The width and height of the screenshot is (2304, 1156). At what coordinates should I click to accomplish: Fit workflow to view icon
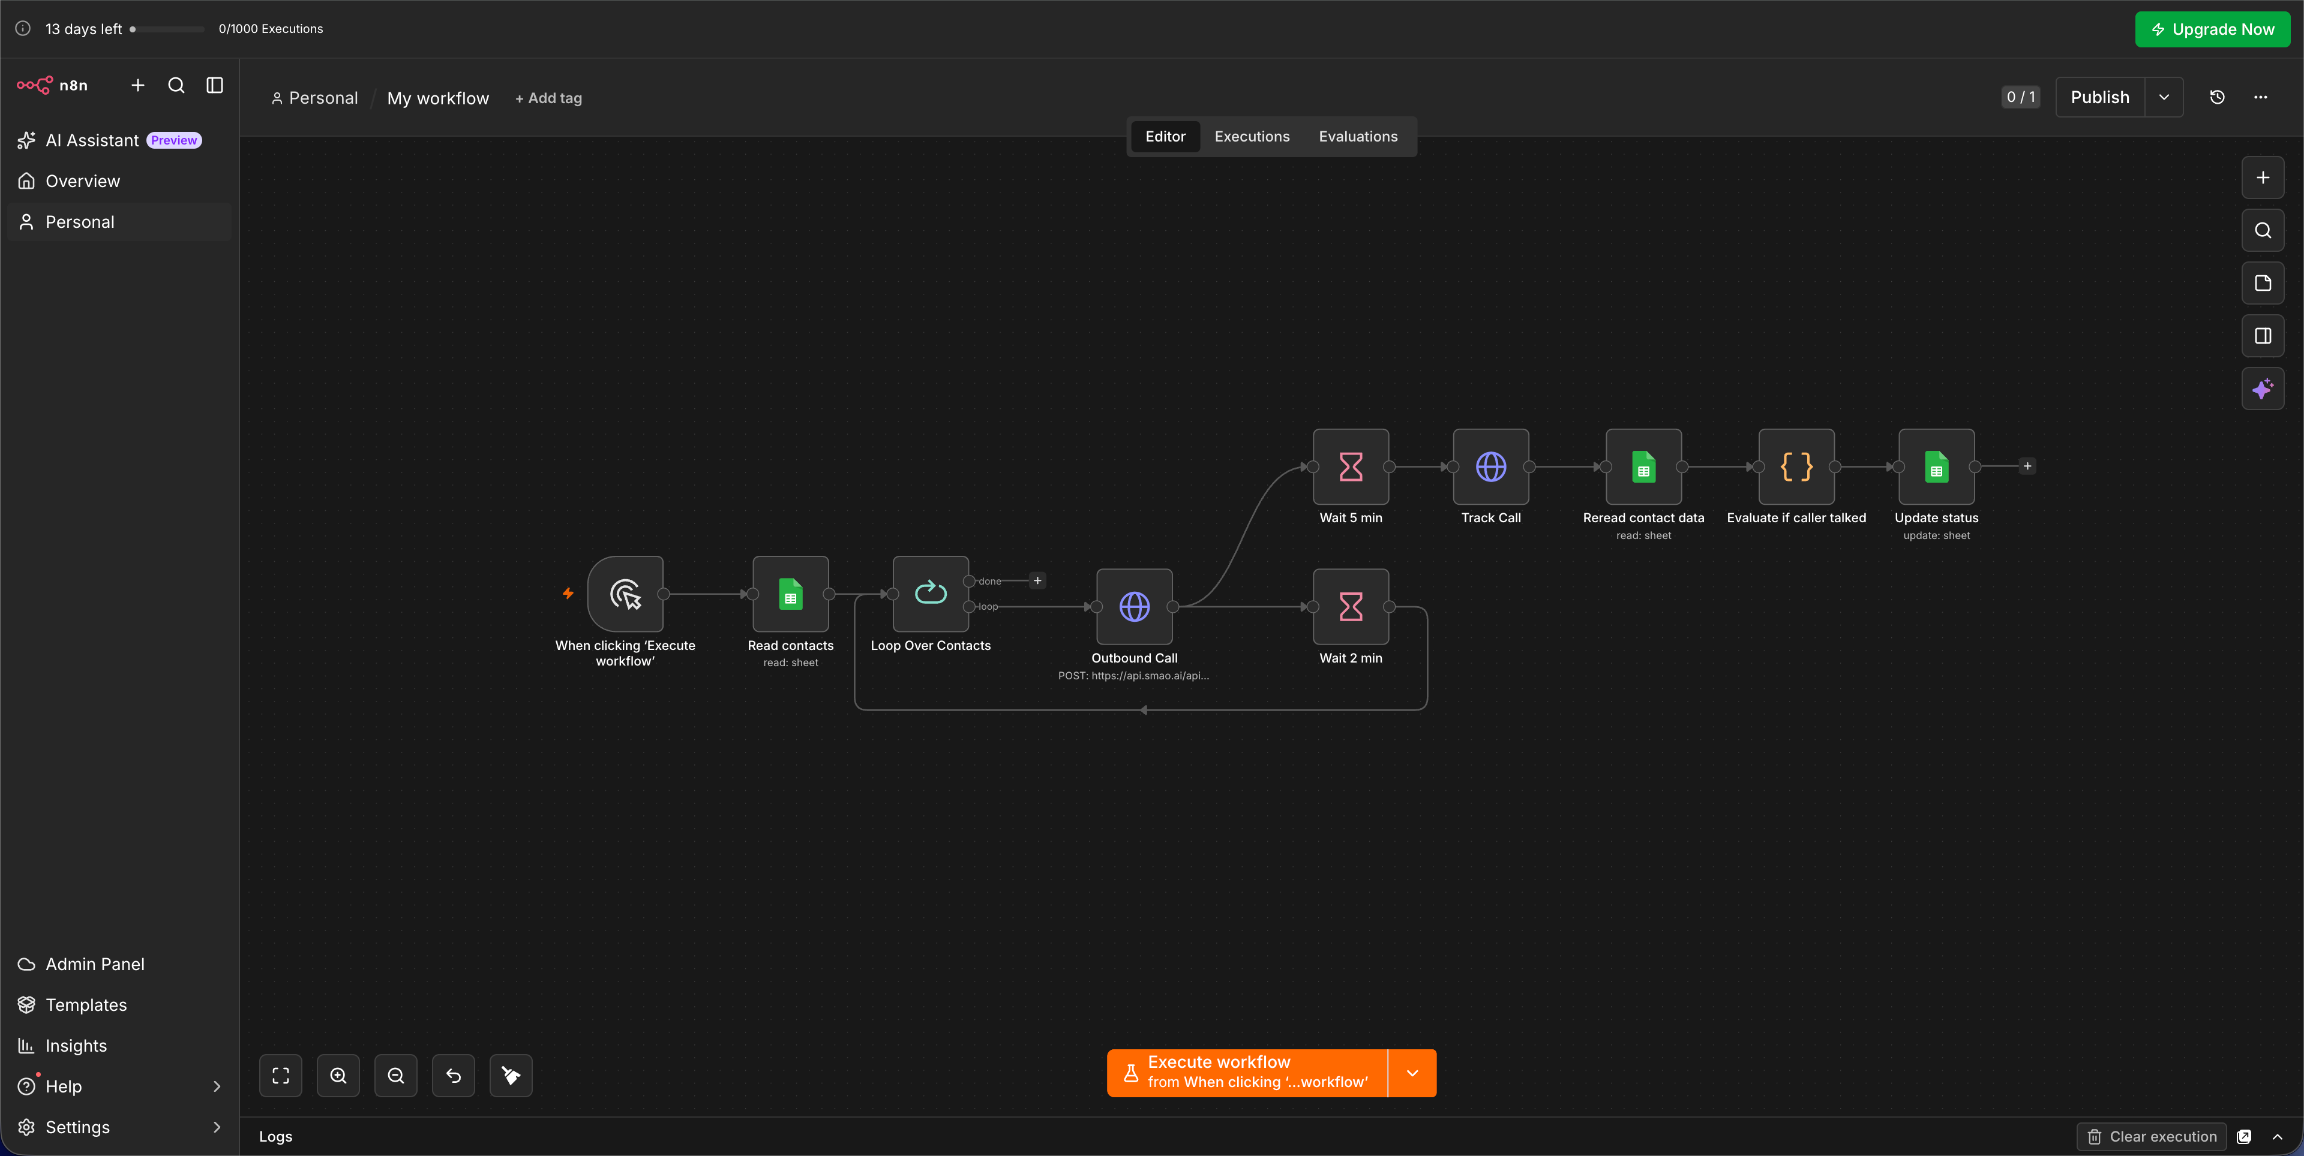tap(281, 1076)
